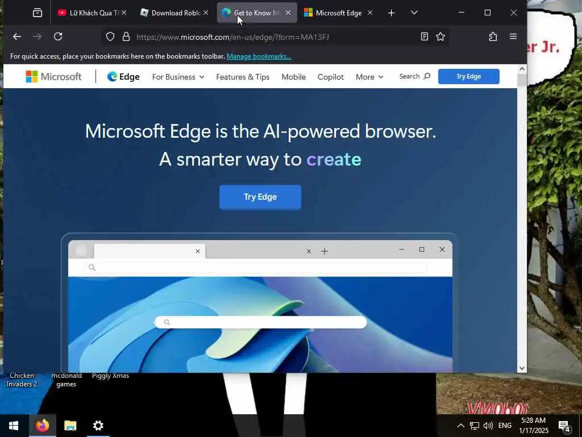Close the Lữ Khách Qua YouTube tab
The height and width of the screenshot is (437, 582).
pyautogui.click(x=124, y=13)
